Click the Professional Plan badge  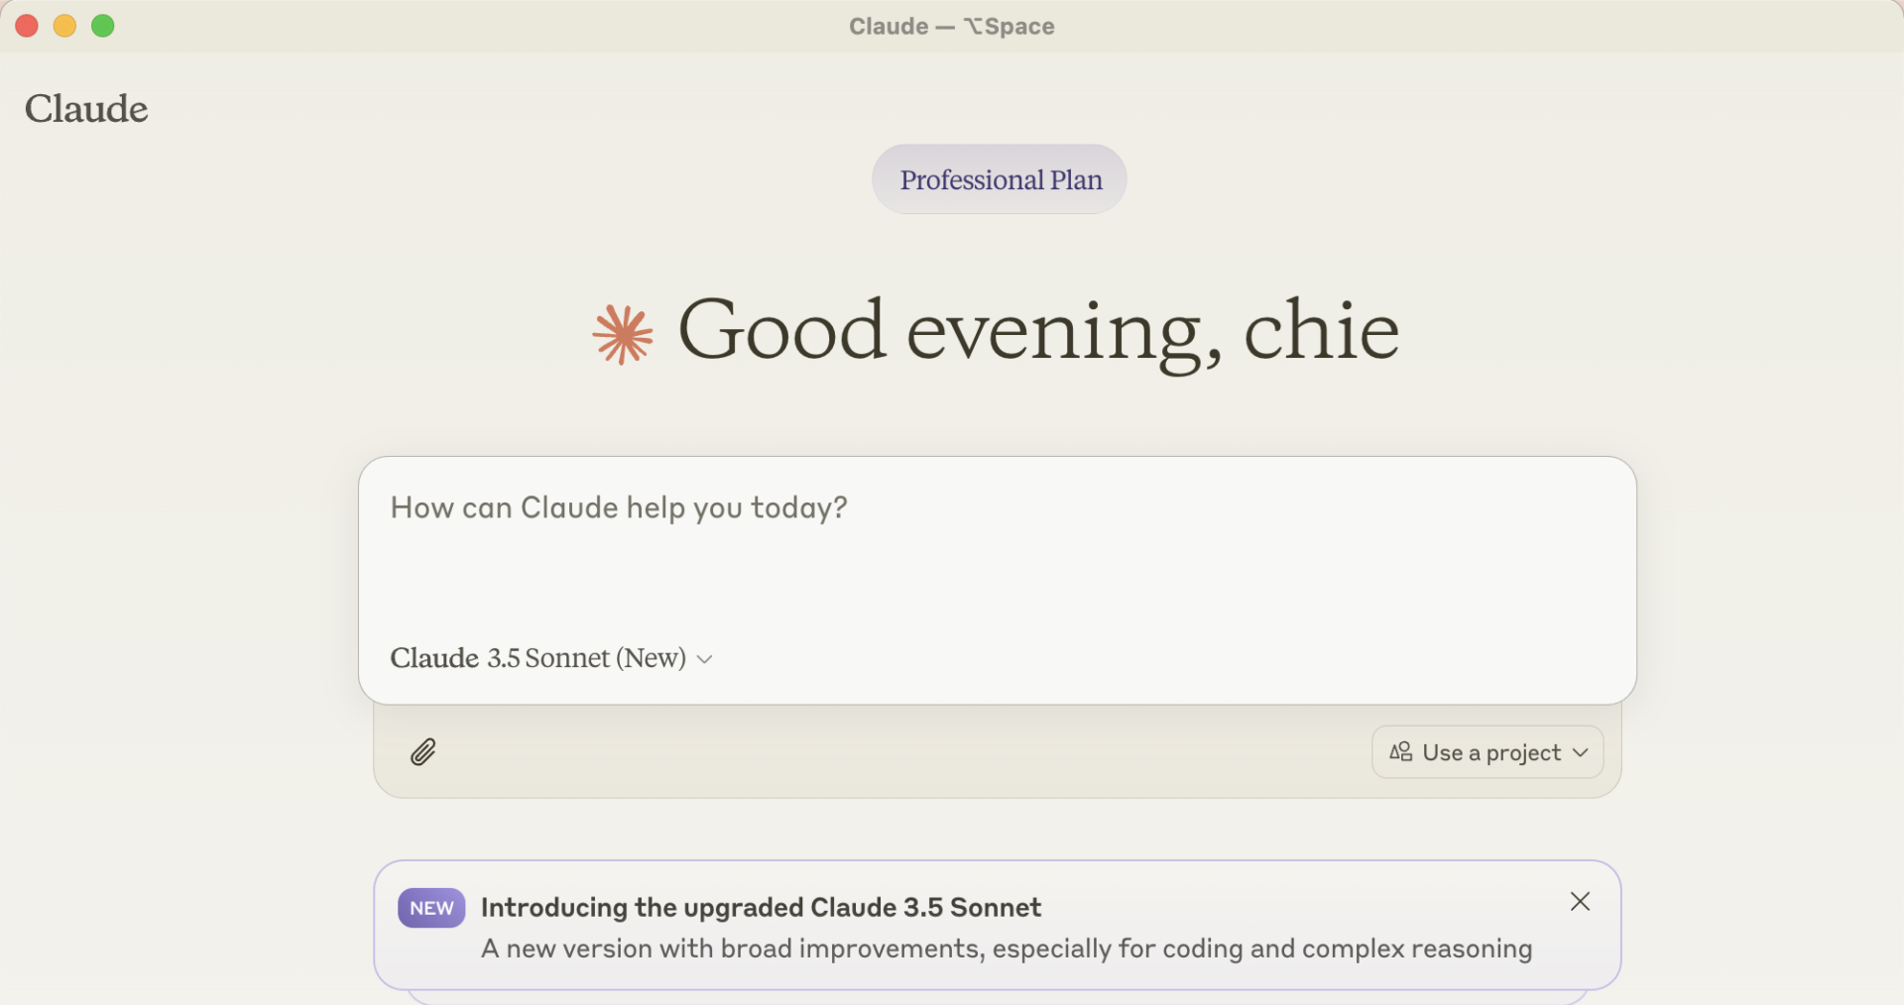coord(1000,179)
